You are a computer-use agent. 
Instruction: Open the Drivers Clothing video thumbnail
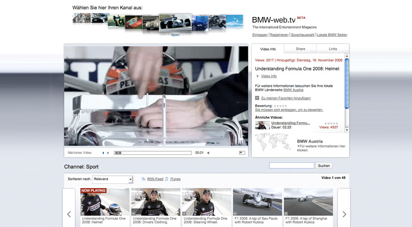point(155,202)
